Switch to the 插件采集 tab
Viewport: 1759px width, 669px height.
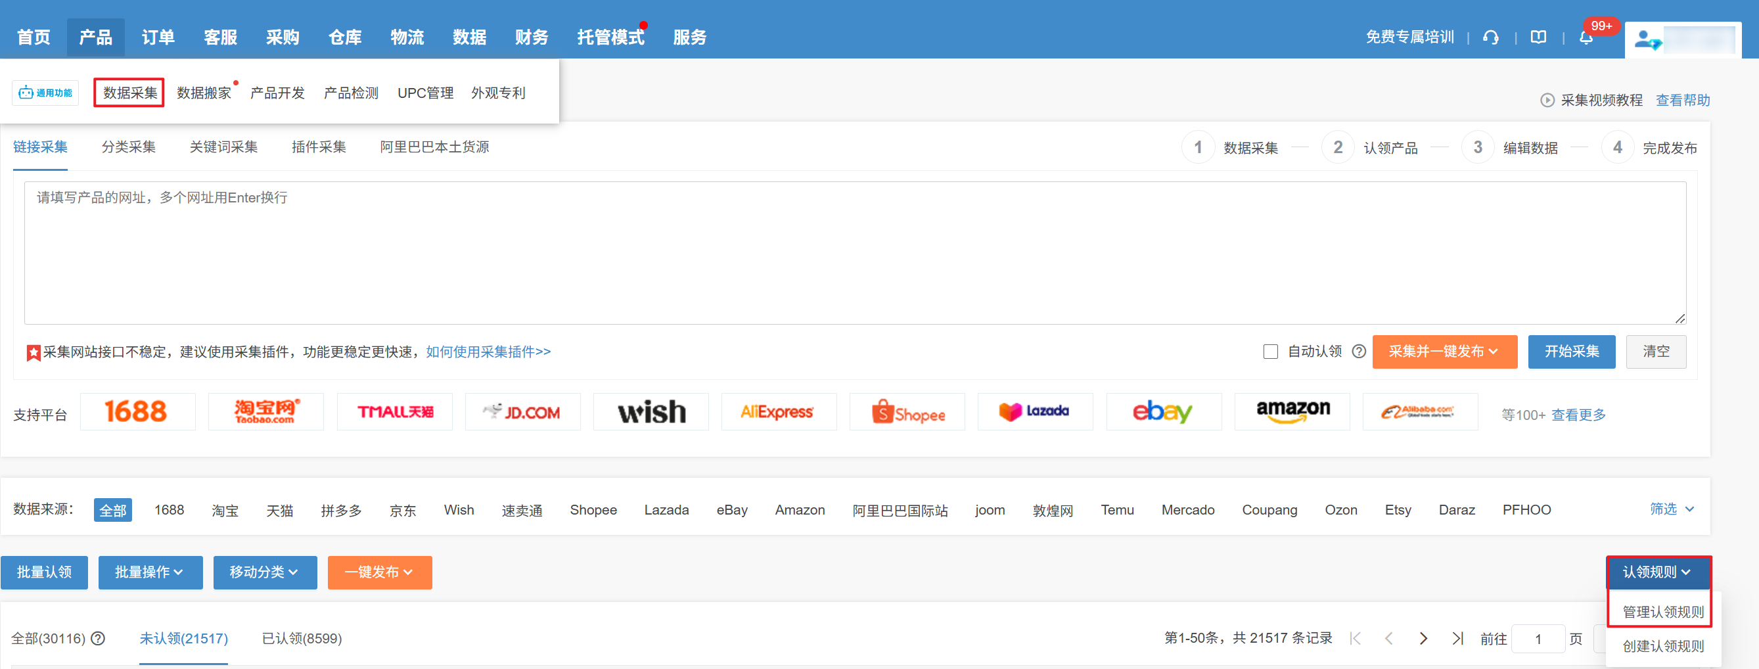318,147
